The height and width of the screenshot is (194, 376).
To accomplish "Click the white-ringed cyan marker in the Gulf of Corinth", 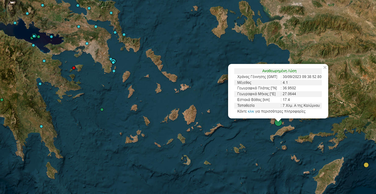I will 34,36.
